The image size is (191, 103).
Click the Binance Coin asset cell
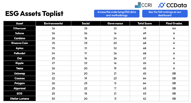[19, 43]
